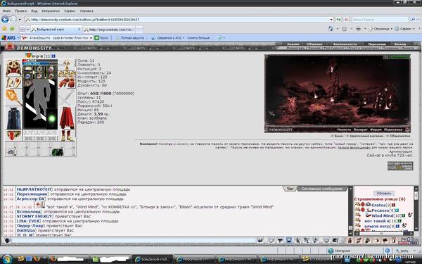The height and width of the screenshot is (264, 422).
Task: Expand the AVG search box dropdown
Action: pyautogui.click(x=91, y=38)
